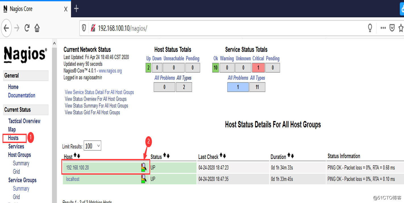Open Summary under Service Groups
The height and width of the screenshot is (203, 404).
pos(21,189)
